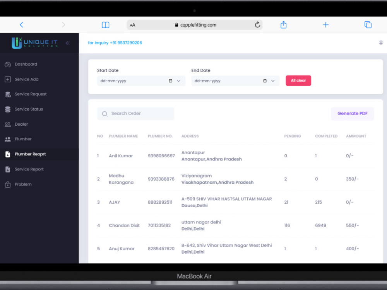Open the browser share icon
Screen dimensions: 387x290
(284, 25)
